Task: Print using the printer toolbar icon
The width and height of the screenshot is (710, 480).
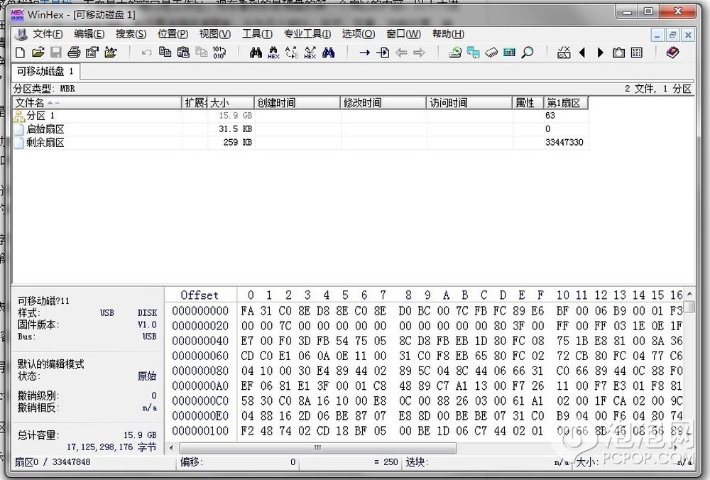Action: tap(74, 53)
